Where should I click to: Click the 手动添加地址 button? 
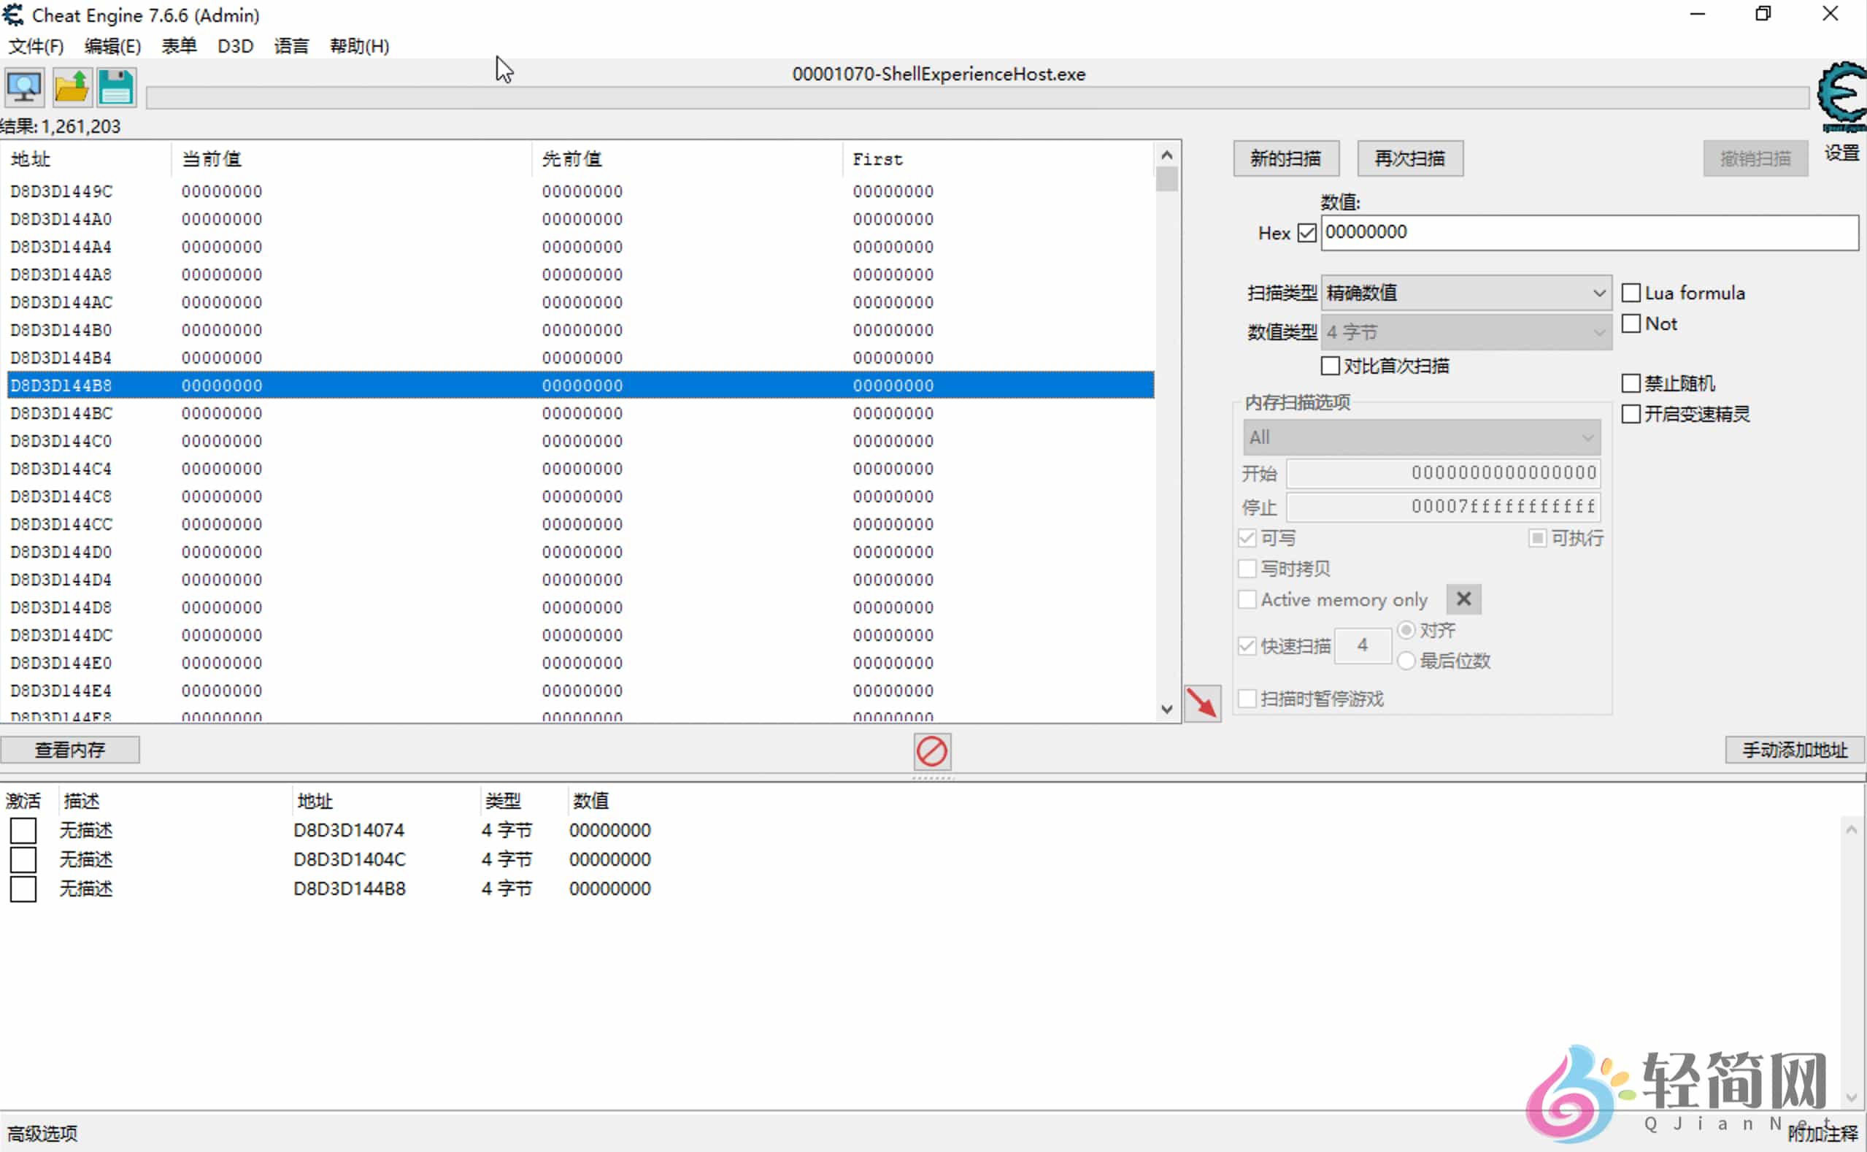coord(1794,750)
